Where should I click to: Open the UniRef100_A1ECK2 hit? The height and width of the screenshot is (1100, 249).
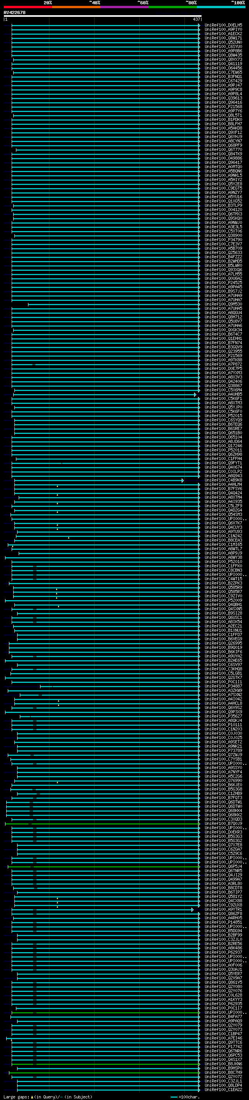coord(223,34)
